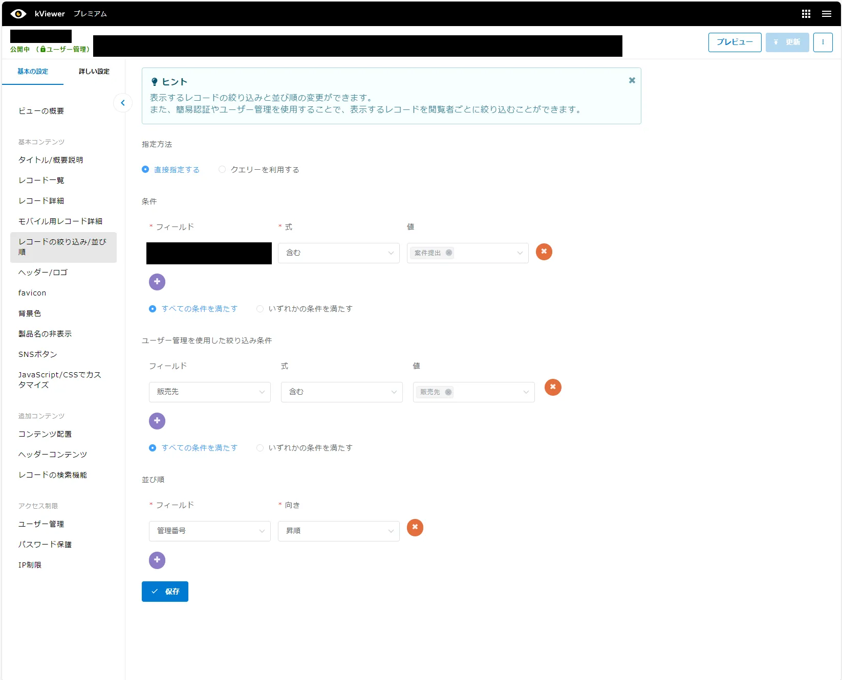Click the kViewer eye logo
This screenshot has width=842, height=680.
18,14
